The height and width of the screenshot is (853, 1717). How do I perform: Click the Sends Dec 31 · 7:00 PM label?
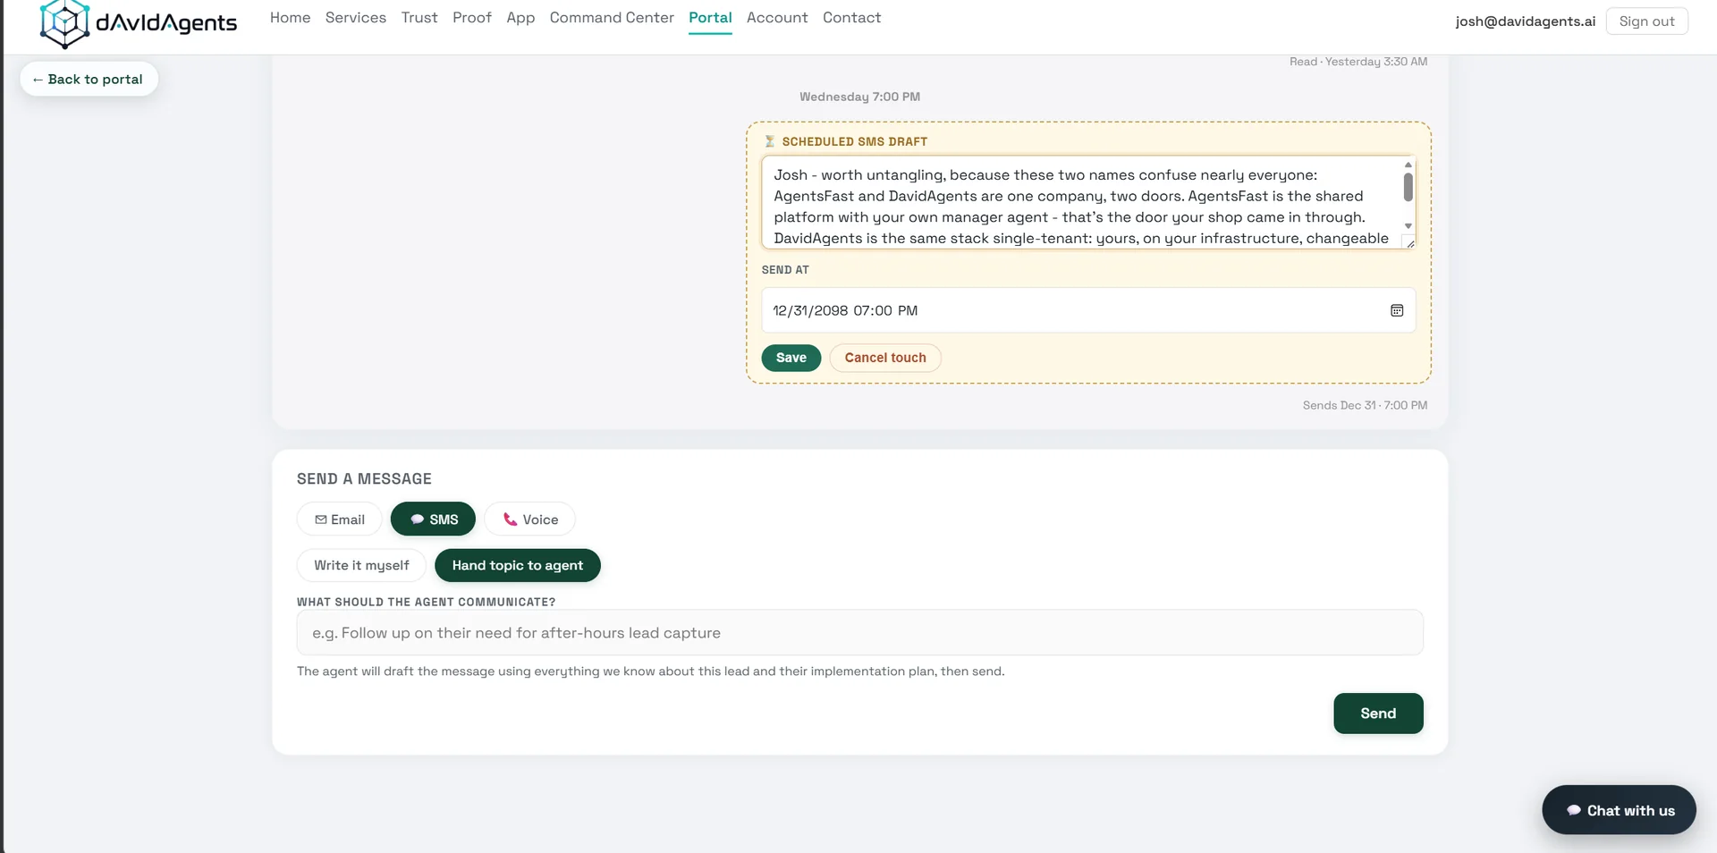[1365, 405]
